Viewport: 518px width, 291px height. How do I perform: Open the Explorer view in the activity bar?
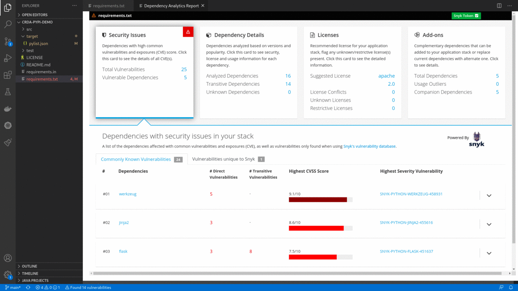point(7,7)
